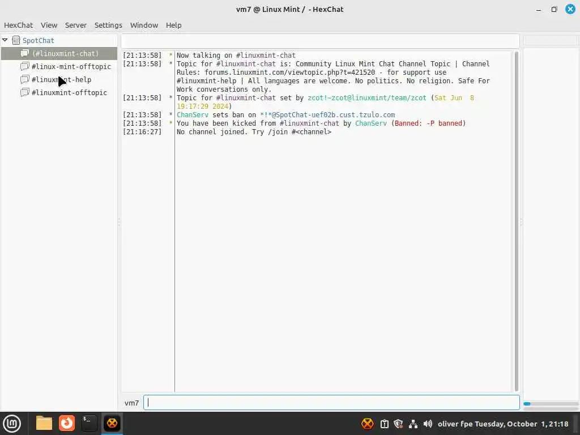Viewport: 580px width, 435px height.
Task: Open the Server menu
Action: pos(75,25)
